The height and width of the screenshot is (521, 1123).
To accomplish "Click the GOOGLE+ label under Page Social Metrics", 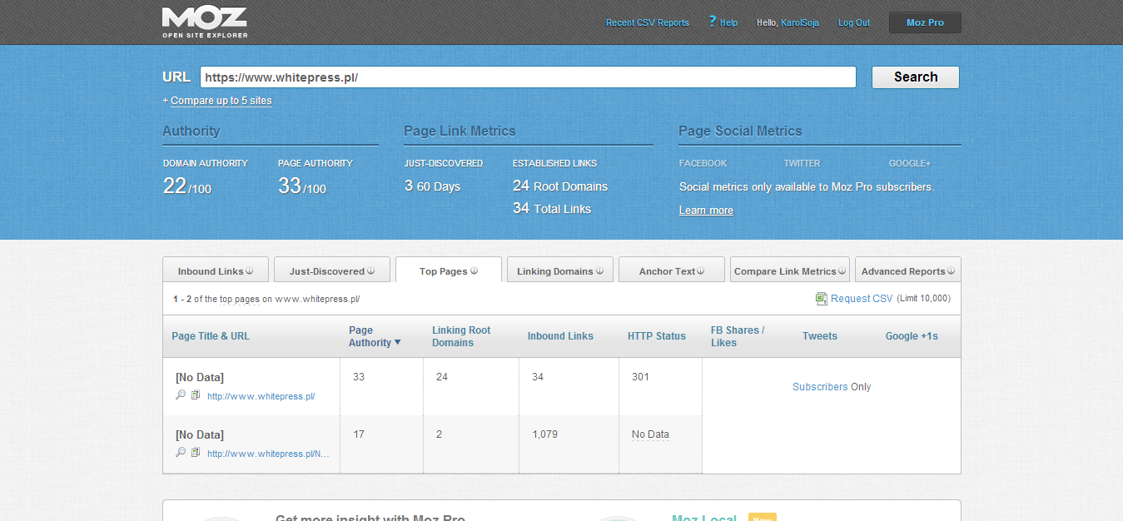I will [x=910, y=163].
